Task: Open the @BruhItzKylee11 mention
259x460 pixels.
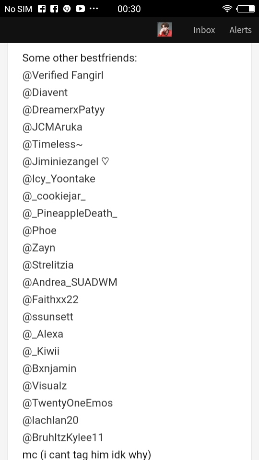Action: click(x=63, y=437)
